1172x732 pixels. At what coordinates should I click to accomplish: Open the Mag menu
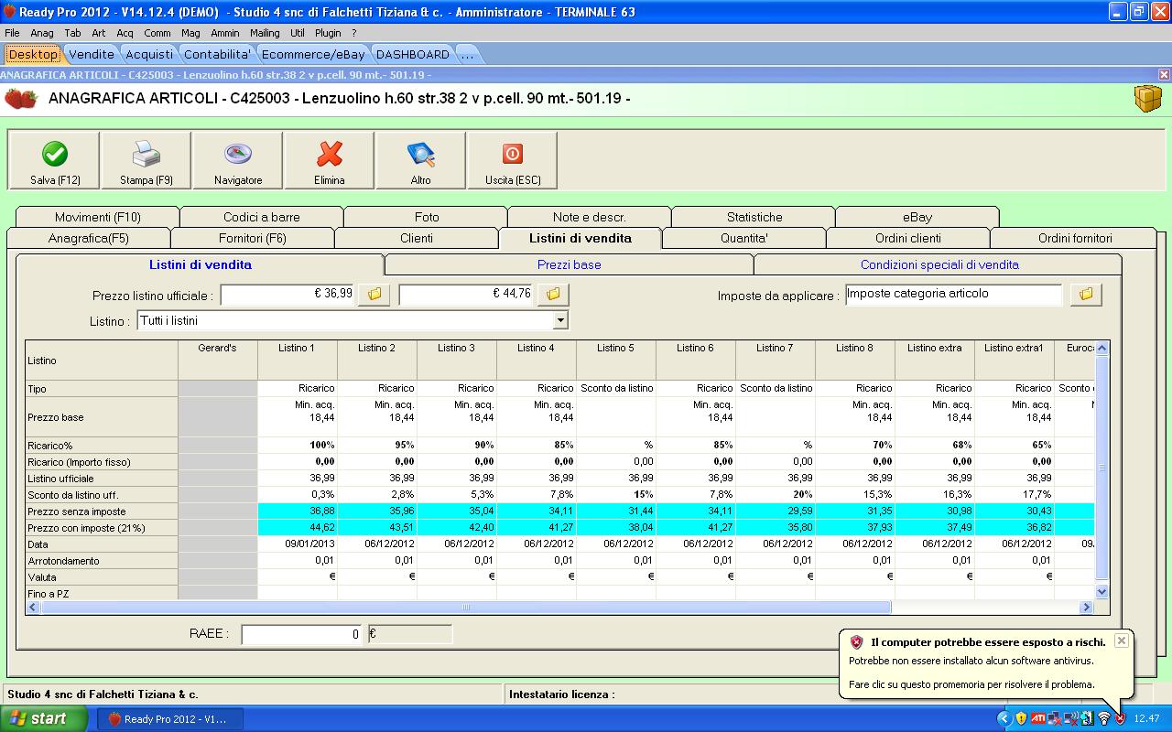(x=190, y=33)
